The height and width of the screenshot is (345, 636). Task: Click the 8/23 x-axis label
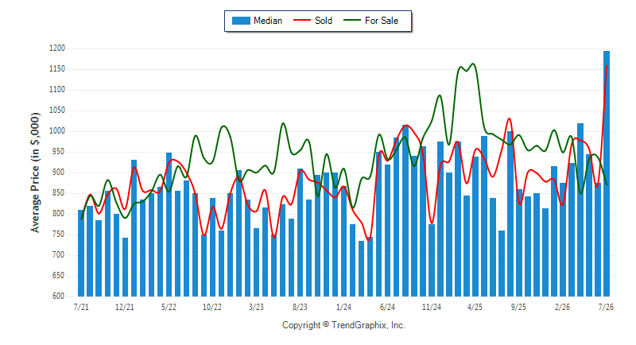click(300, 307)
